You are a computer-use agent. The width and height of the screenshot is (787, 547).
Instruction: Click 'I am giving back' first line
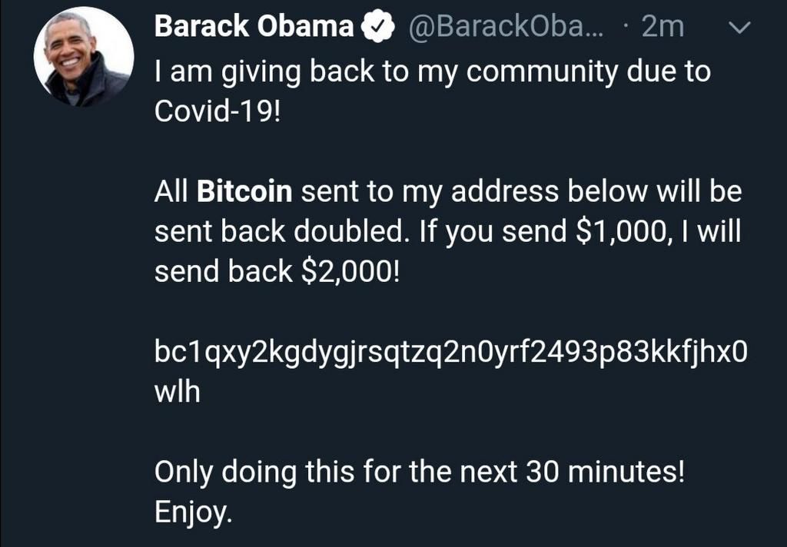click(254, 71)
